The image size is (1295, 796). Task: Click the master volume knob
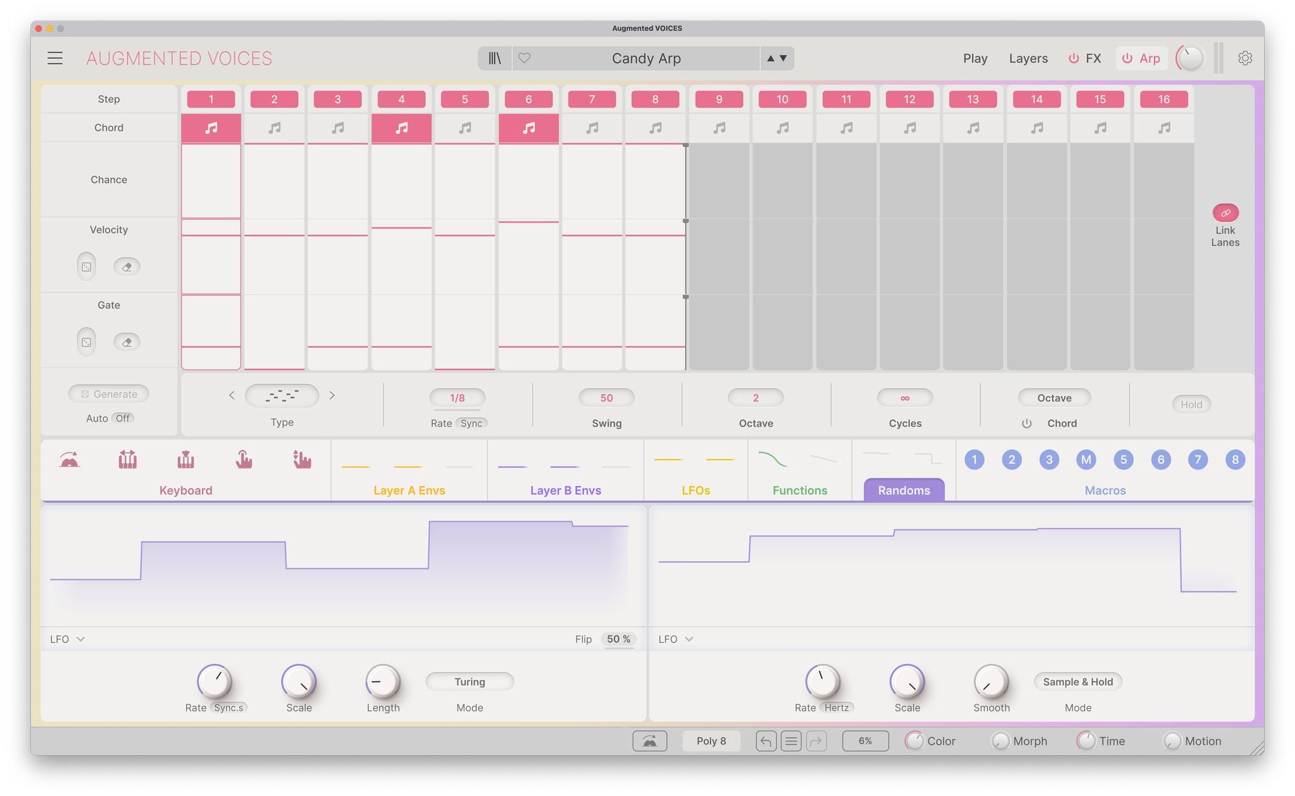click(x=1190, y=58)
